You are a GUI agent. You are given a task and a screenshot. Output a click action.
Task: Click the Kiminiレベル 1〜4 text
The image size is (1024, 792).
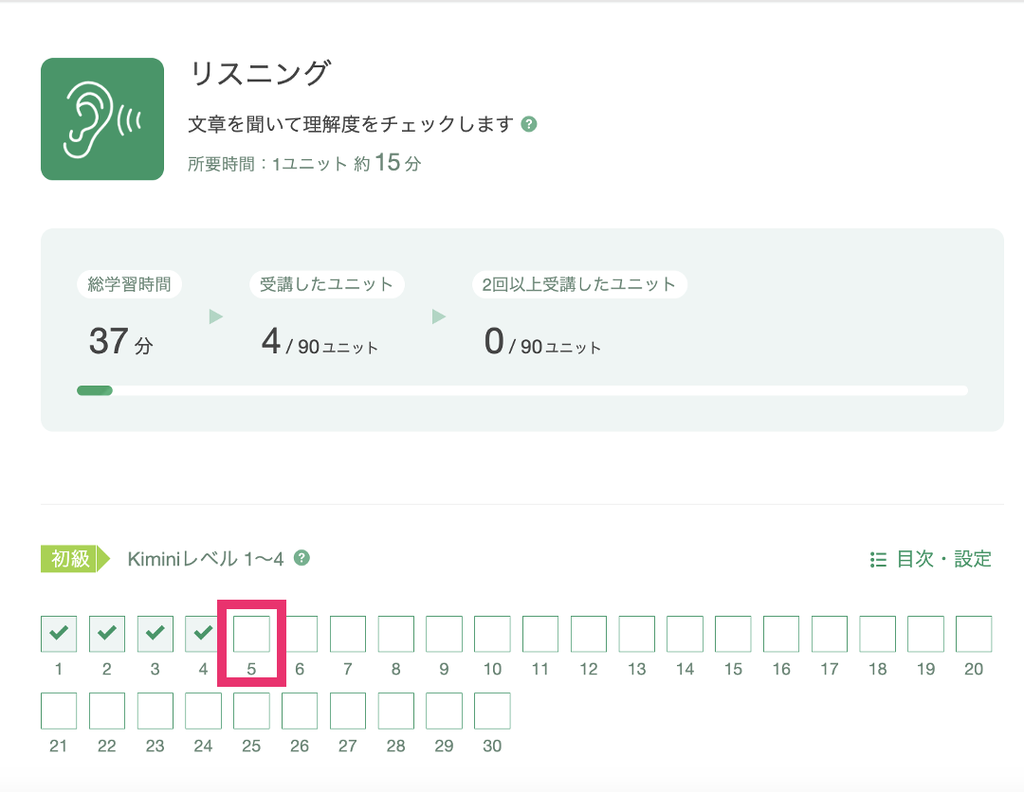[206, 558]
